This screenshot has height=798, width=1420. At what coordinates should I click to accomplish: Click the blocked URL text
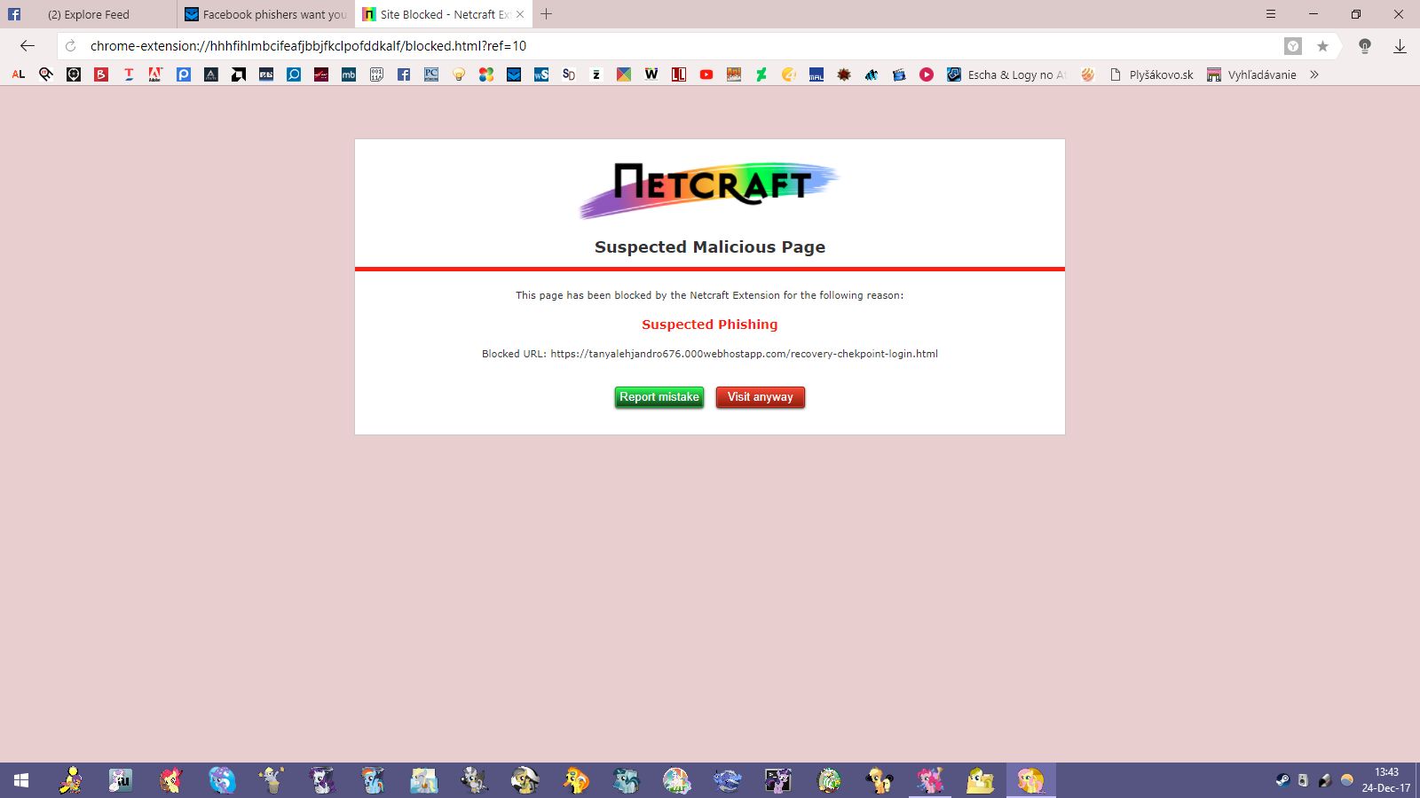click(x=744, y=354)
